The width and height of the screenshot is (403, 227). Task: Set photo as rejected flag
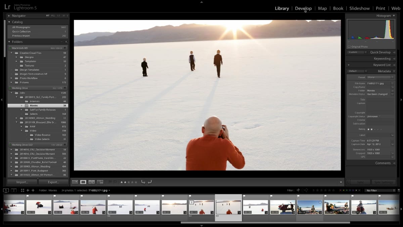pyautogui.click(x=115, y=182)
